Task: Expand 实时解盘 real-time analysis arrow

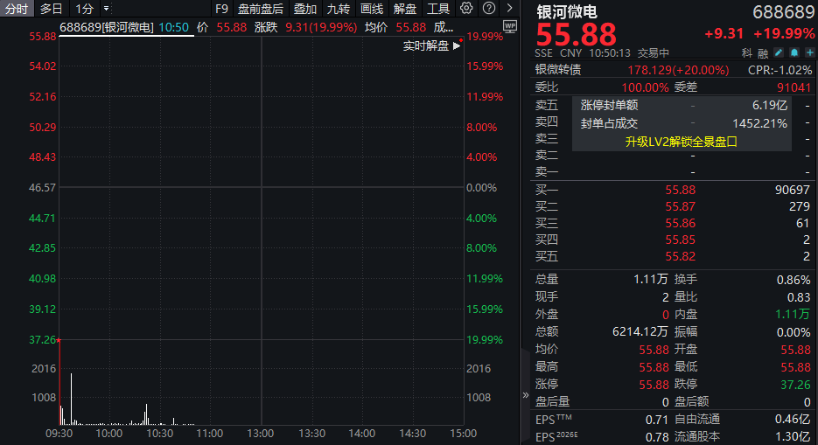Action: pos(457,45)
